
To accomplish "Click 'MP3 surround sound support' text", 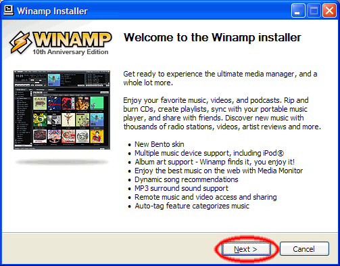I will [181, 188].
